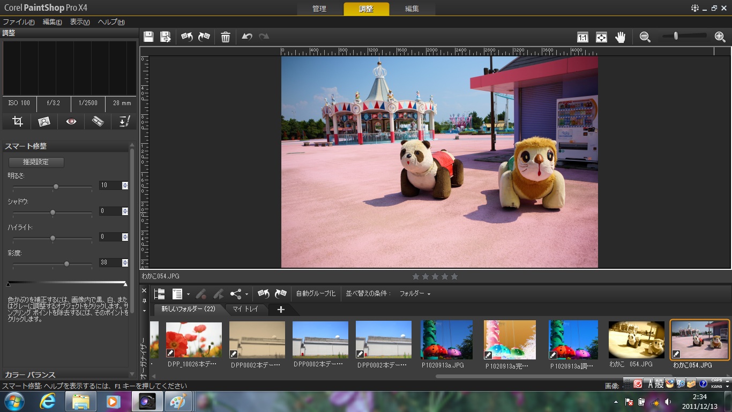This screenshot has width=732, height=412.
Task: Click the undo arrow in toolbar
Action: 247,37
